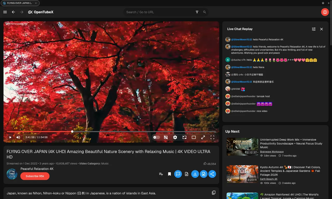332x199 pixels.
Task: Share this video
Action: [212, 174]
